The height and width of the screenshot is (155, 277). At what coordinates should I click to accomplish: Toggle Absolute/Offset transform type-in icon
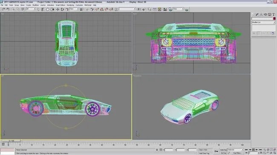click(161, 150)
